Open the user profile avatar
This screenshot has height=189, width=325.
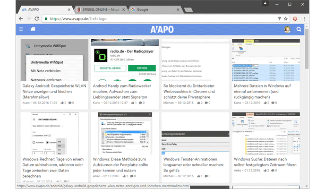coord(287,30)
